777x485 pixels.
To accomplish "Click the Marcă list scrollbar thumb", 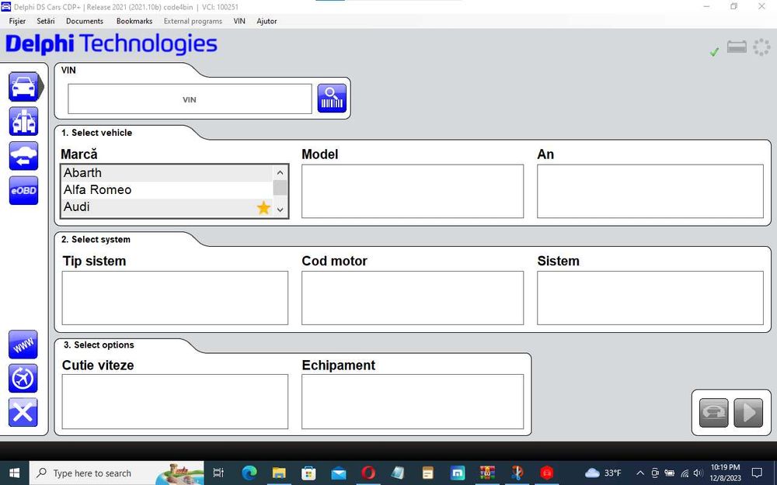I will 280,188.
